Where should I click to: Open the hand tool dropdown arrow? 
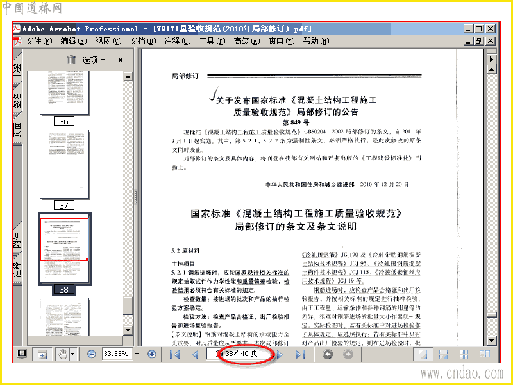tap(73, 354)
